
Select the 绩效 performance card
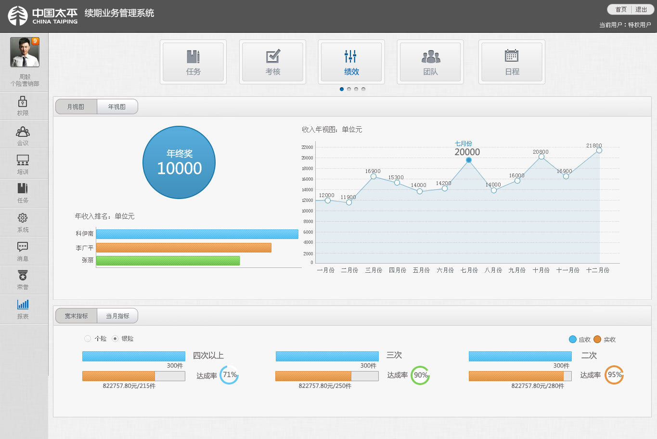click(351, 62)
